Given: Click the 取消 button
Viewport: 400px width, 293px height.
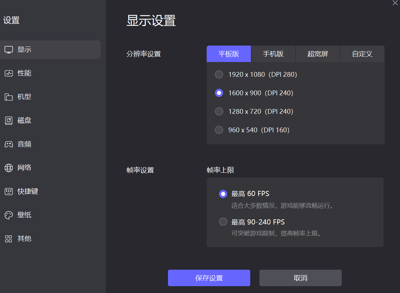Looking at the screenshot, I should [300, 278].
